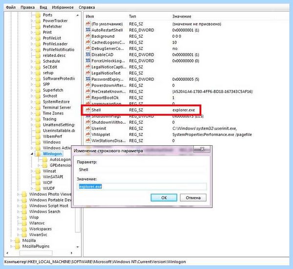Click the Winlogon folder icon
Screen dimensions: 293x269
click(x=38, y=154)
